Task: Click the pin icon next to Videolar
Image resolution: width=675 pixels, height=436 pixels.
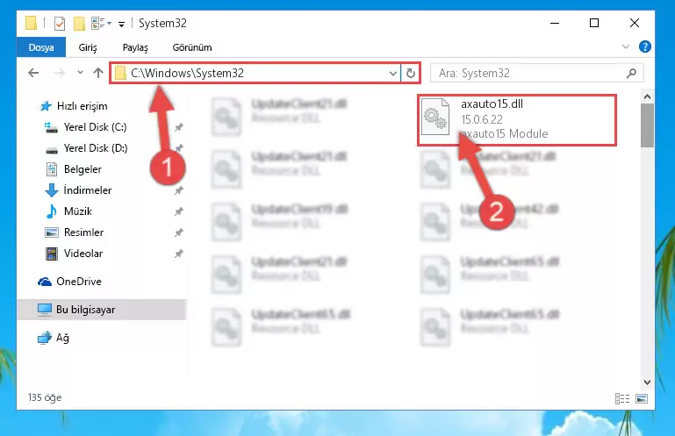Action: tap(179, 254)
